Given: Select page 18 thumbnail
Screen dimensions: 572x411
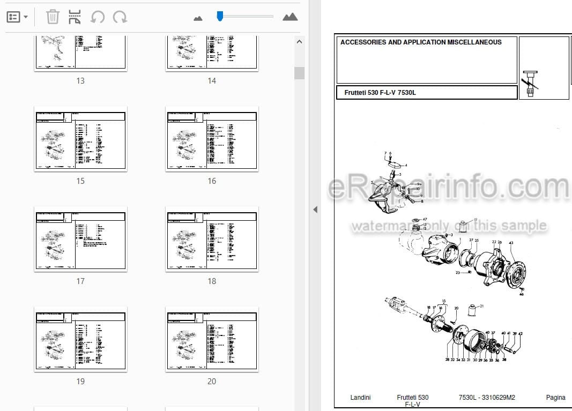Looking at the screenshot, I should [x=212, y=239].
